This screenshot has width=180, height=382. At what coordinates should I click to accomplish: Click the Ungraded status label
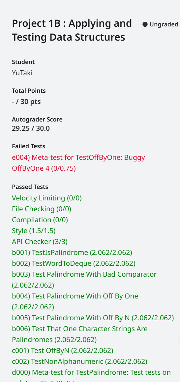[x=164, y=24]
